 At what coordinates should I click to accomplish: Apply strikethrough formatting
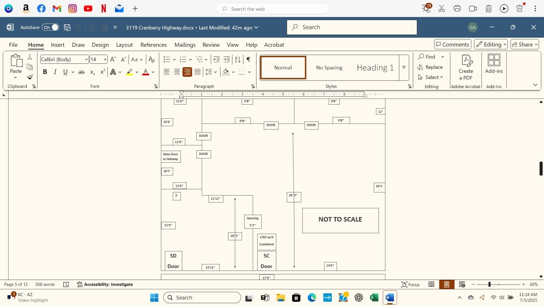pos(82,72)
